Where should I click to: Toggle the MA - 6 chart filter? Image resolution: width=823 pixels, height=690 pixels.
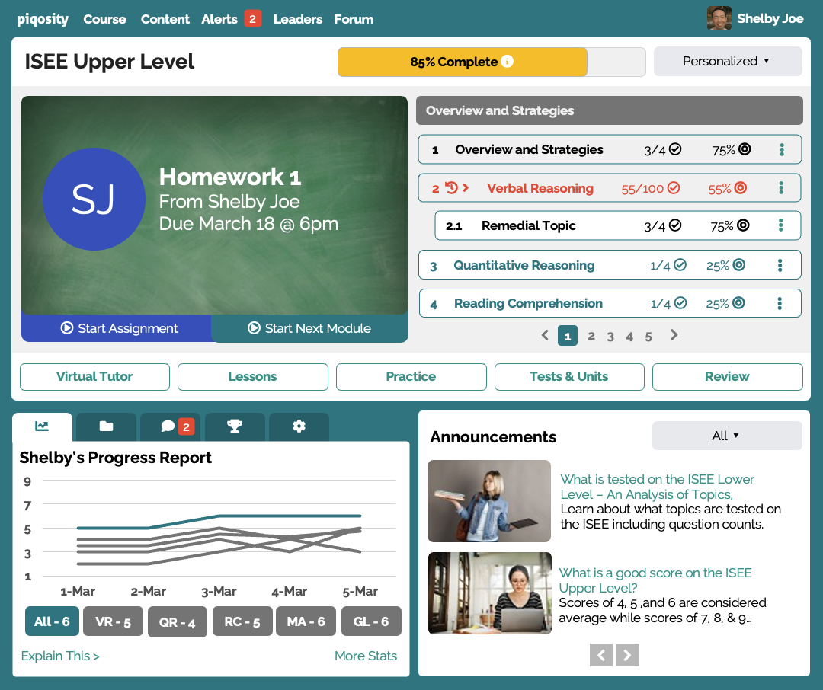(306, 621)
